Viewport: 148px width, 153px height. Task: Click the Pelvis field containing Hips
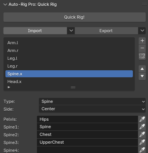[87, 119]
